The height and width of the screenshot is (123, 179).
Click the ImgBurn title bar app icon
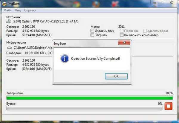[x=4, y=4]
